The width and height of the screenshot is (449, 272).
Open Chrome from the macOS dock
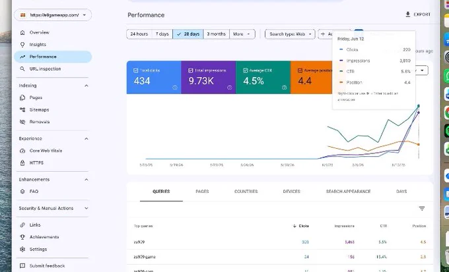click(446, 113)
